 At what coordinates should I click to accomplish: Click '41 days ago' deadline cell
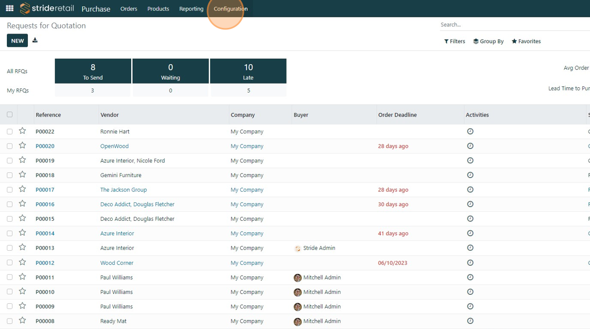pos(393,233)
